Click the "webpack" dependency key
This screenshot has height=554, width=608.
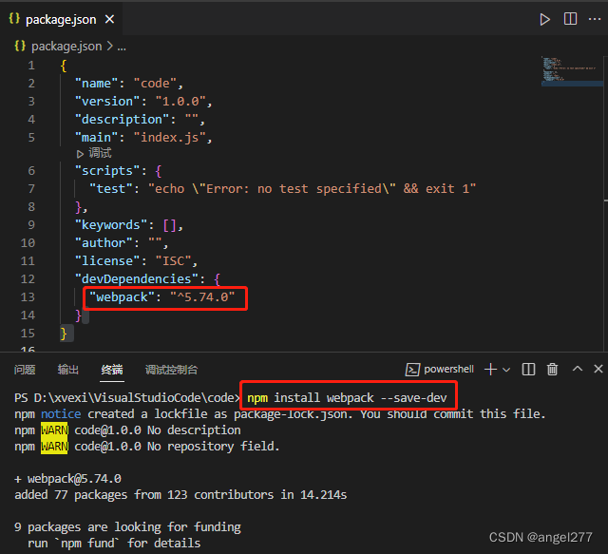pyautogui.click(x=122, y=297)
